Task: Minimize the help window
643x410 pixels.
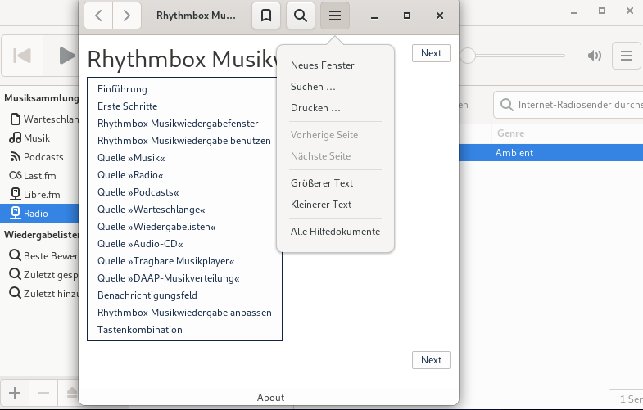Action: [374, 16]
